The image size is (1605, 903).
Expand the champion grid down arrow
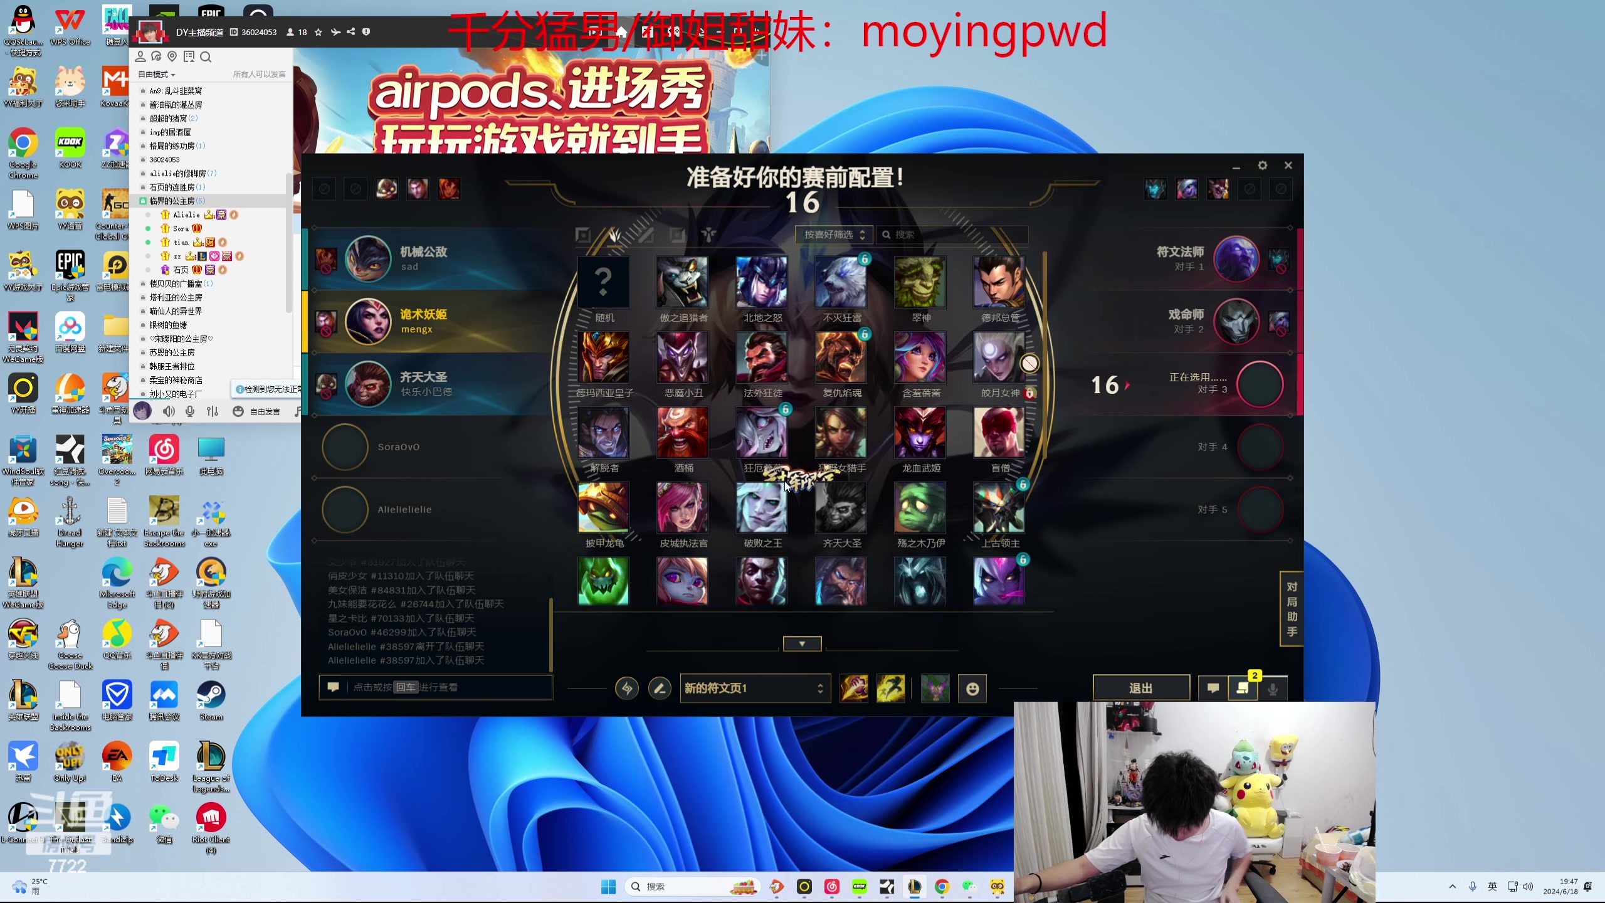(802, 644)
